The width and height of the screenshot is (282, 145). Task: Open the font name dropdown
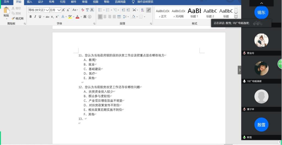[x=47, y=10]
